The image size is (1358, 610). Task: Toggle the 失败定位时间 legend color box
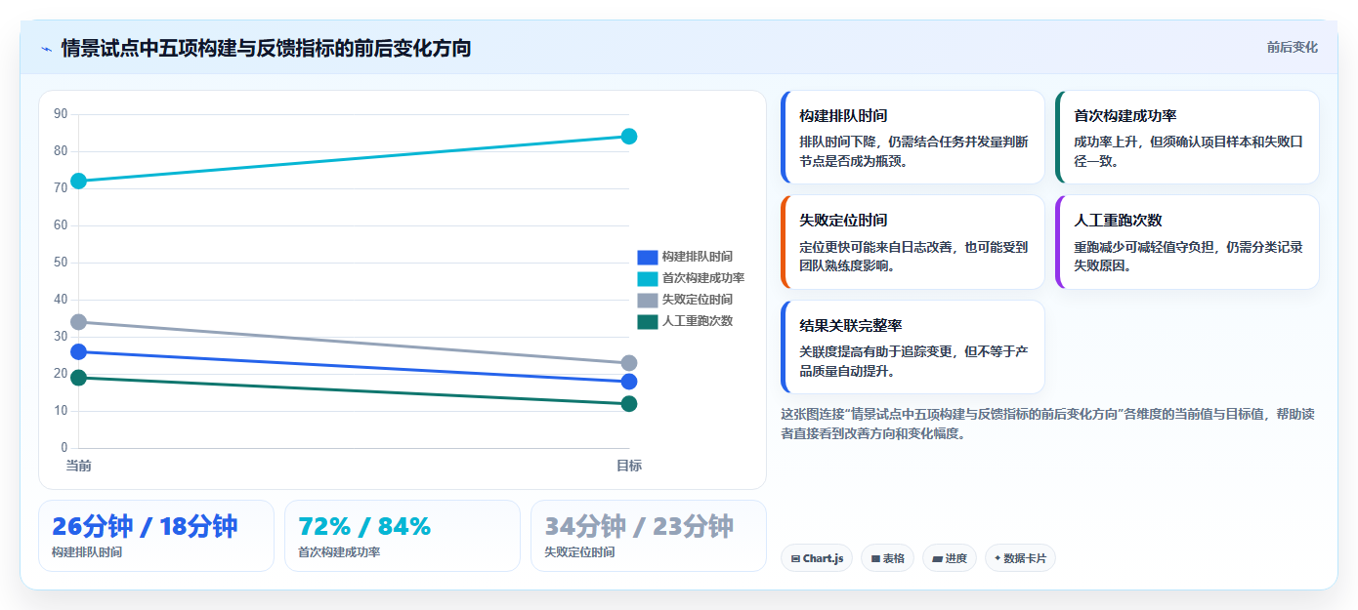tap(648, 300)
